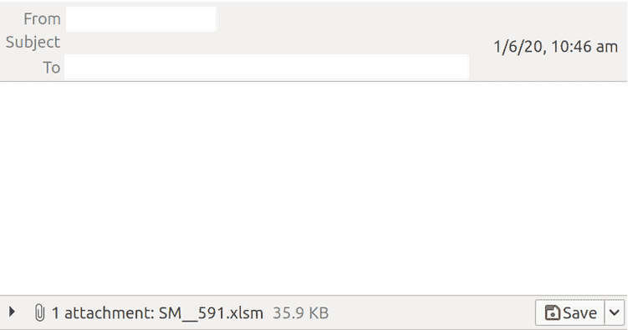
Task: Click the To header label
Action: (51, 67)
